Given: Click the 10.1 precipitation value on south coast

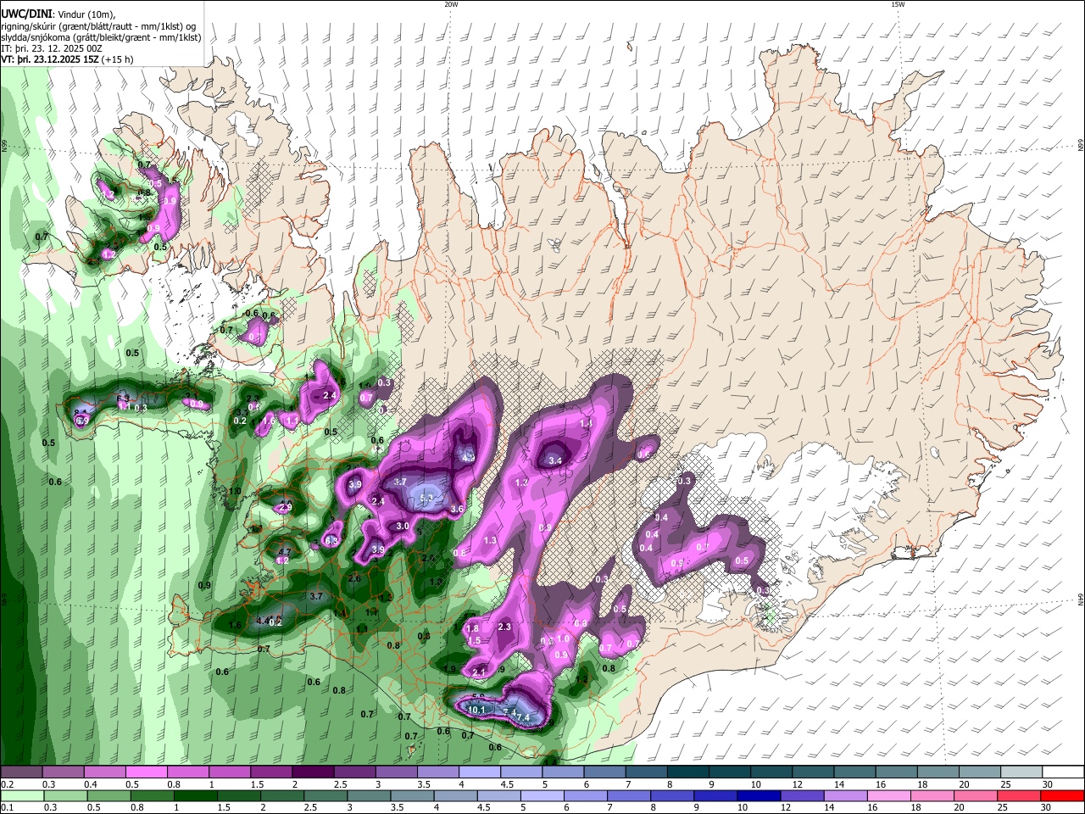Looking at the screenshot, I should click(x=477, y=710).
